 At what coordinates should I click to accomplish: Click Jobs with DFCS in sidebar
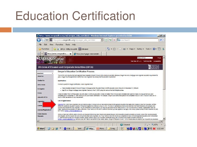(x=42, y=97)
